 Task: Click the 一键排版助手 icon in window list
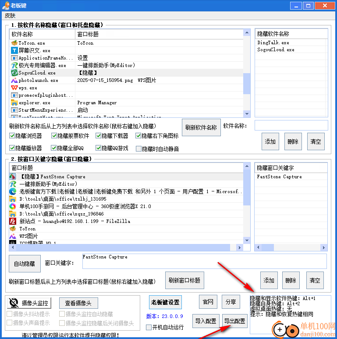pos(13,184)
